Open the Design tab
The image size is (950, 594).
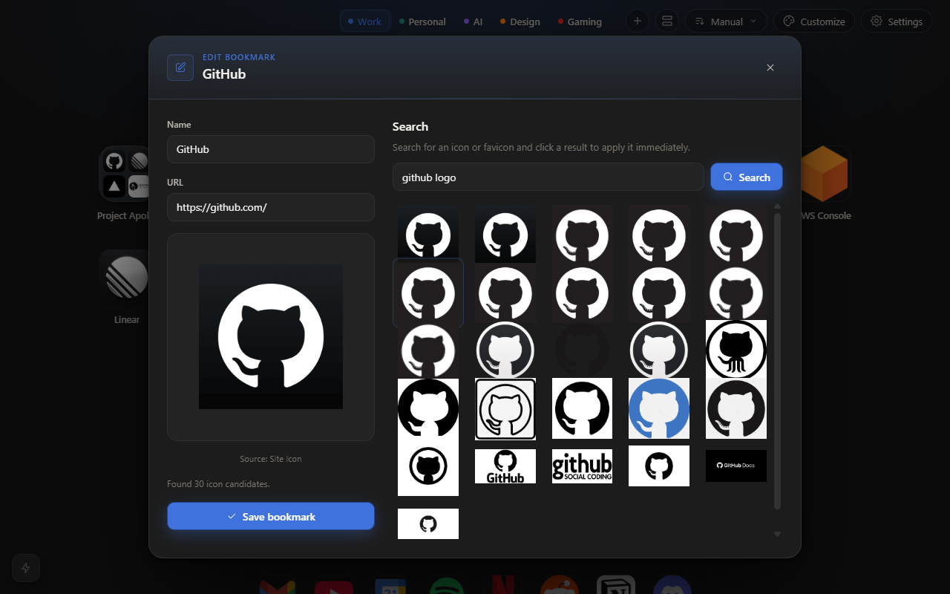click(520, 22)
